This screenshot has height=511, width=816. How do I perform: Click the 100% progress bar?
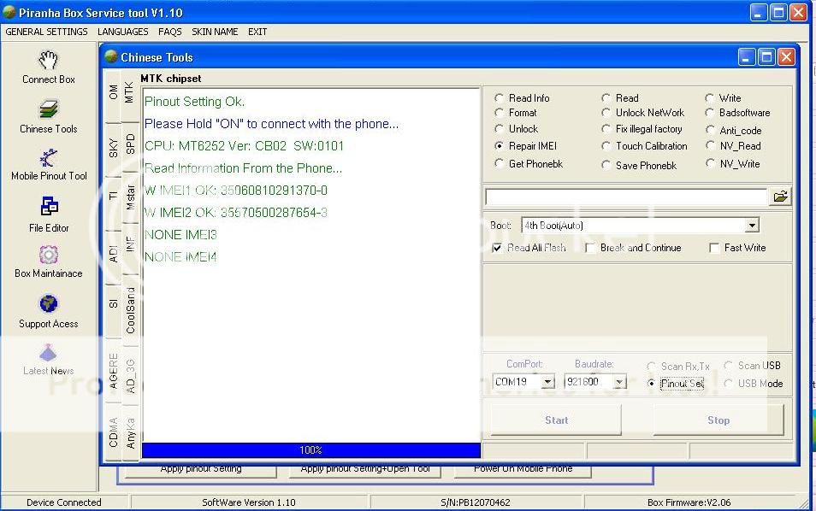[310, 450]
